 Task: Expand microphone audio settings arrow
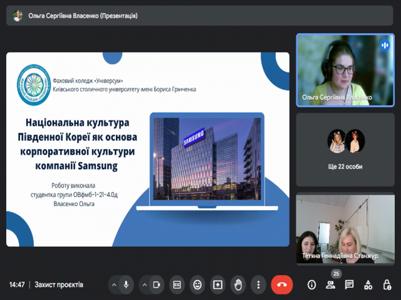tap(114, 285)
